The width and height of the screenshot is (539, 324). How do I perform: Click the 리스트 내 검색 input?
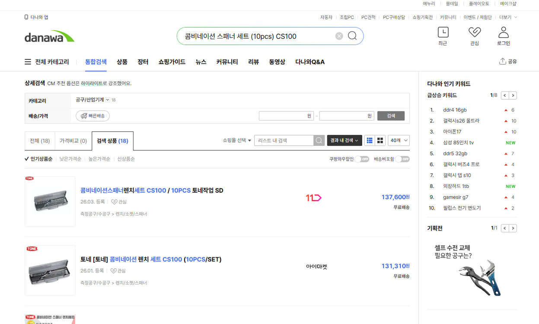pos(284,140)
